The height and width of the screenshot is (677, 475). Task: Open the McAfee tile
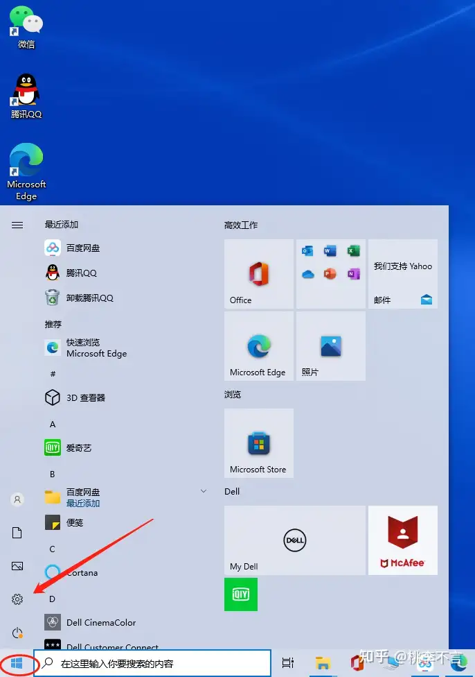click(x=402, y=540)
